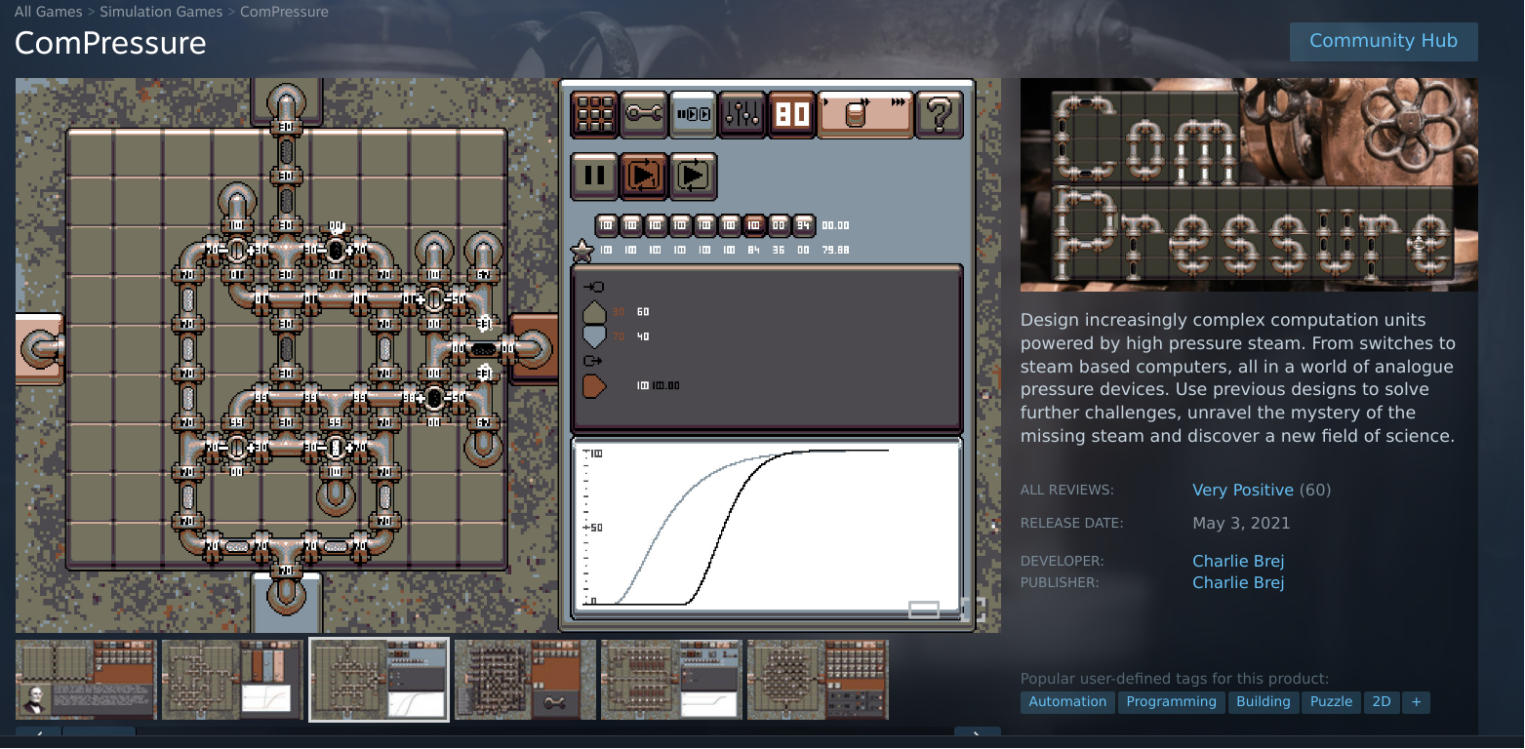Image resolution: width=1525 pixels, height=749 pixels.
Task: Adjust the simulation speed slider with the tank handle
Action: pos(865,115)
